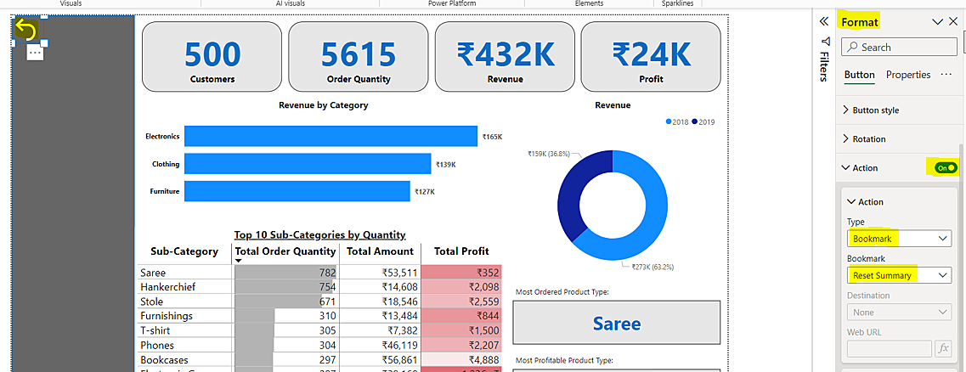The image size is (966, 372).
Task: Open the Filters pane funnel icon
Action: [823, 42]
